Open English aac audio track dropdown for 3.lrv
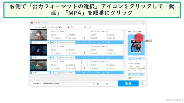Image resolution: width=184 pixels, height=103 pixels. pyautogui.click(x=66, y=73)
